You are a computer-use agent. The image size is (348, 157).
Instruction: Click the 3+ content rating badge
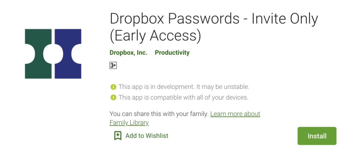(113, 65)
